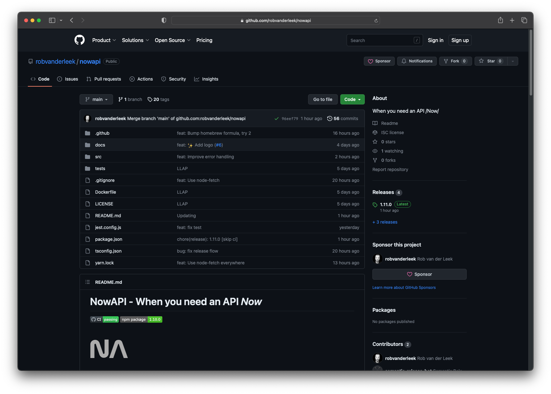Click the Dockerfile file icon

click(x=88, y=192)
